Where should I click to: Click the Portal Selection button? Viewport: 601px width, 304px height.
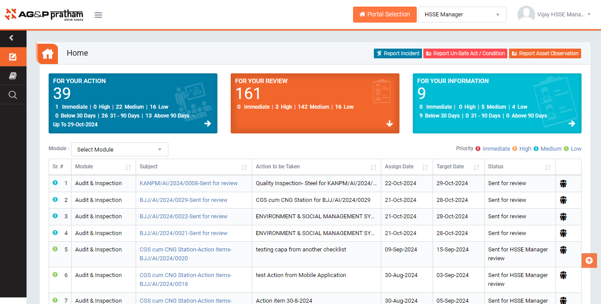(384, 15)
